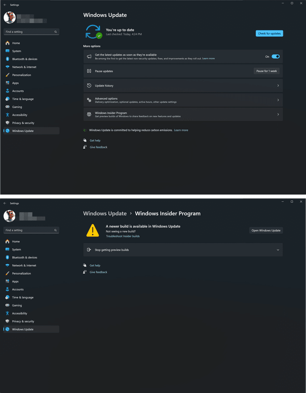
Task: Click the Pause updates icon
Action: [89, 71]
